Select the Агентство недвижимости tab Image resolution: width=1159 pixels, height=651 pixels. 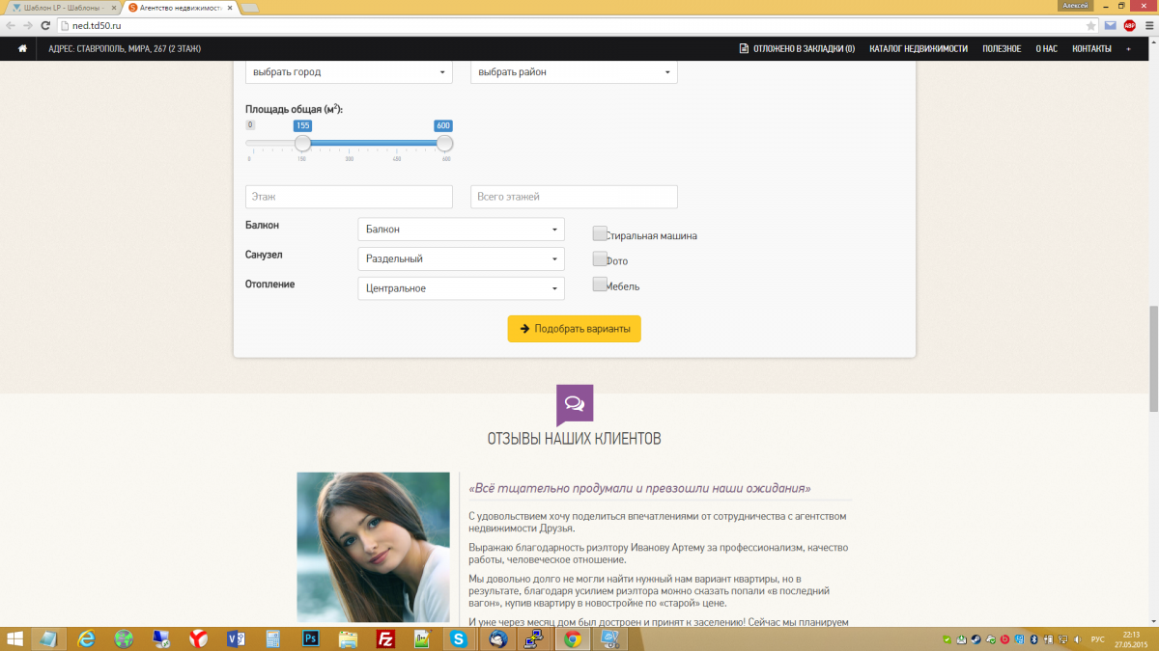click(180, 7)
